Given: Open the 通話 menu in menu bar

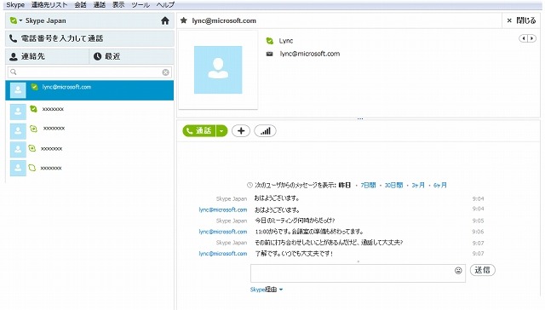Looking at the screenshot, I should point(100,5).
